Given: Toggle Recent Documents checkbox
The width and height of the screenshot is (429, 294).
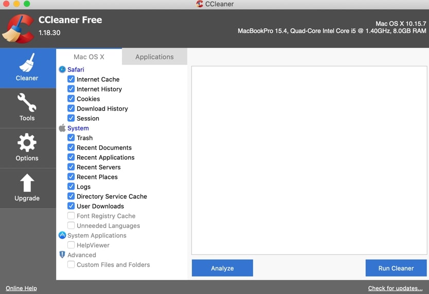Looking at the screenshot, I should pyautogui.click(x=71, y=148).
